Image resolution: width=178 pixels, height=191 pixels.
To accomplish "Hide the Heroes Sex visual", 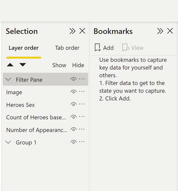I will (x=74, y=104).
